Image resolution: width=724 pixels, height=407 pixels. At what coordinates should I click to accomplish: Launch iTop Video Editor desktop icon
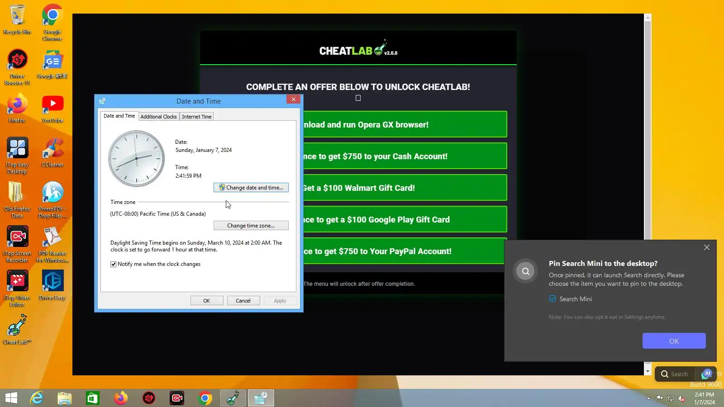pyautogui.click(x=17, y=289)
